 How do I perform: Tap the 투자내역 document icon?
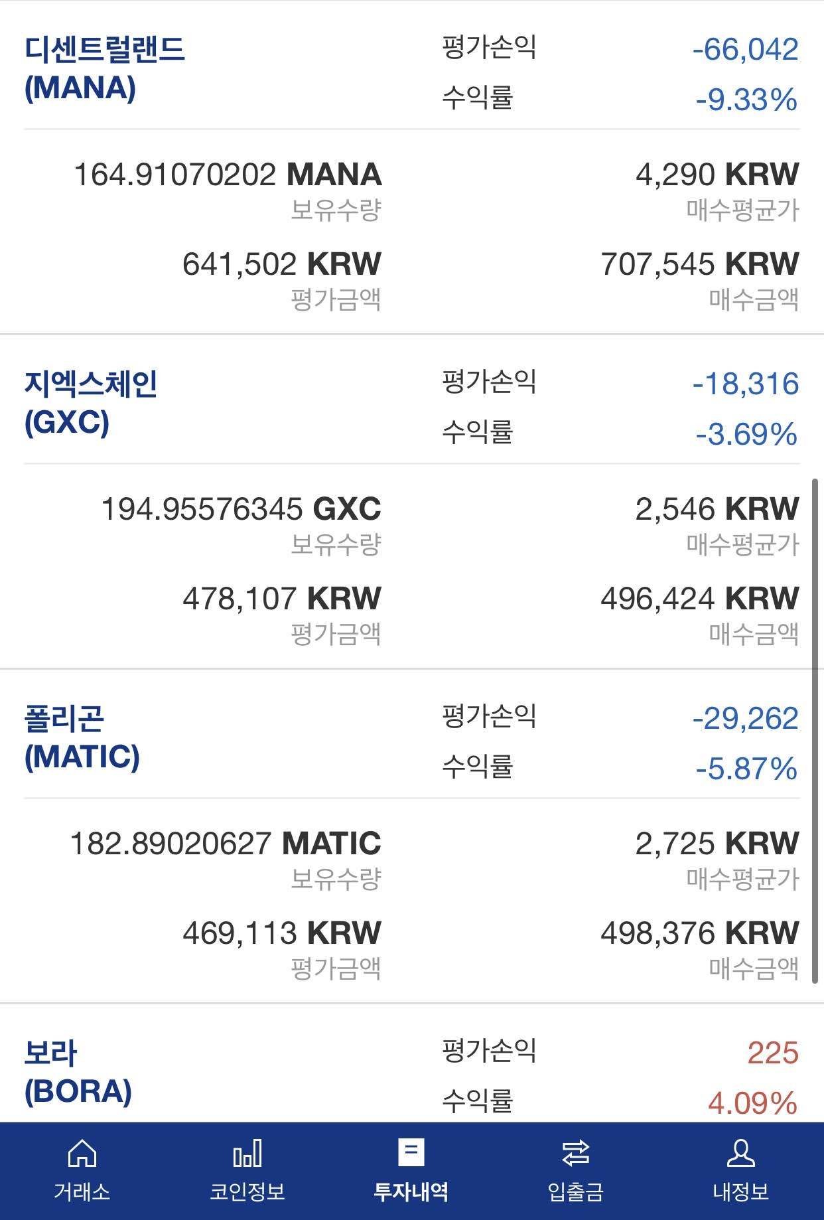(x=411, y=1153)
